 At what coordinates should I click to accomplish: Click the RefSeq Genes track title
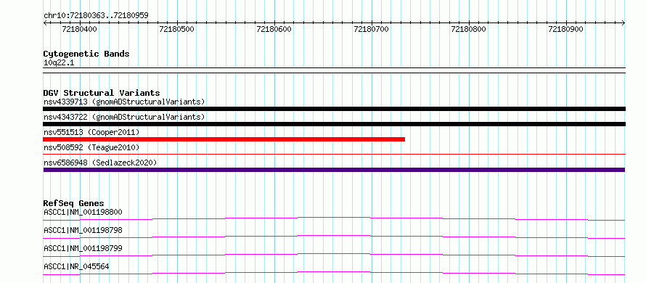pos(73,203)
